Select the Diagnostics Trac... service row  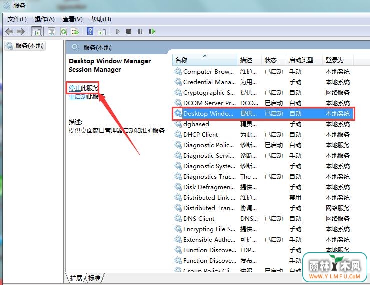point(263,177)
